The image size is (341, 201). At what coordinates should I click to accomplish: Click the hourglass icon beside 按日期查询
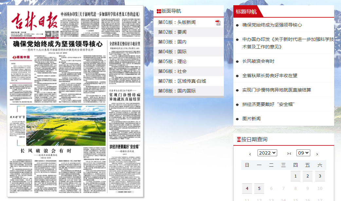(239, 140)
